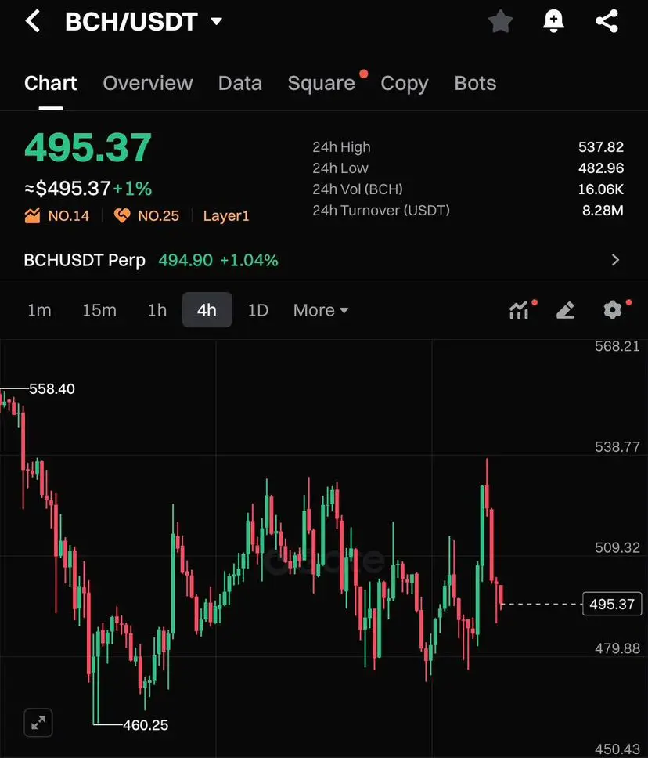The image size is (648, 758).
Task: Switch to the Overview tab
Action: (x=148, y=83)
